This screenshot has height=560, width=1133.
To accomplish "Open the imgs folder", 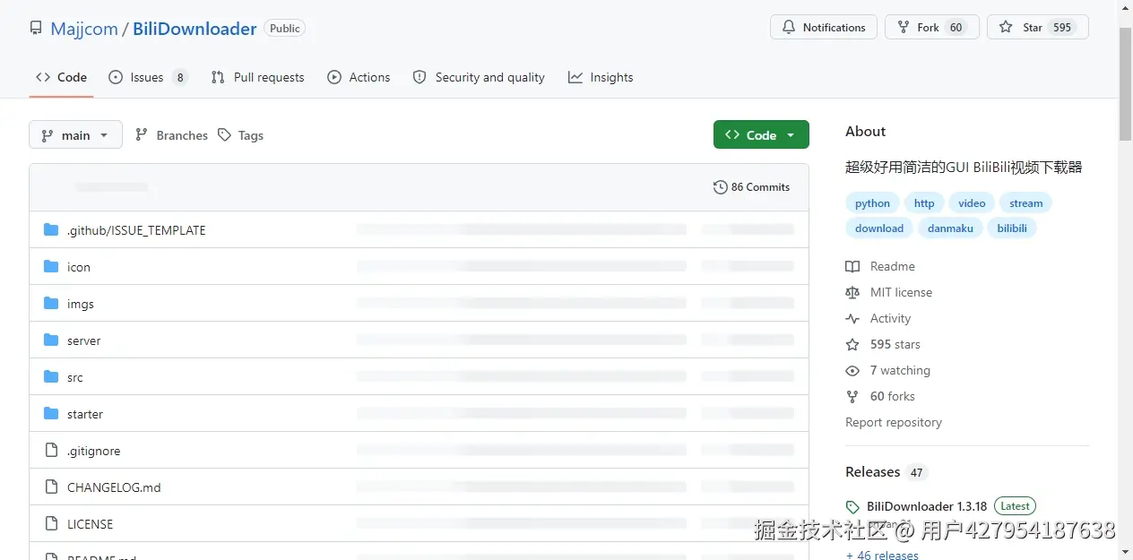I will tap(81, 304).
